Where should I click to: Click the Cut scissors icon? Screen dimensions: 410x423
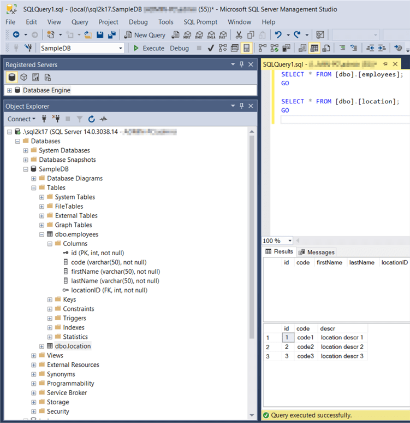click(x=239, y=35)
